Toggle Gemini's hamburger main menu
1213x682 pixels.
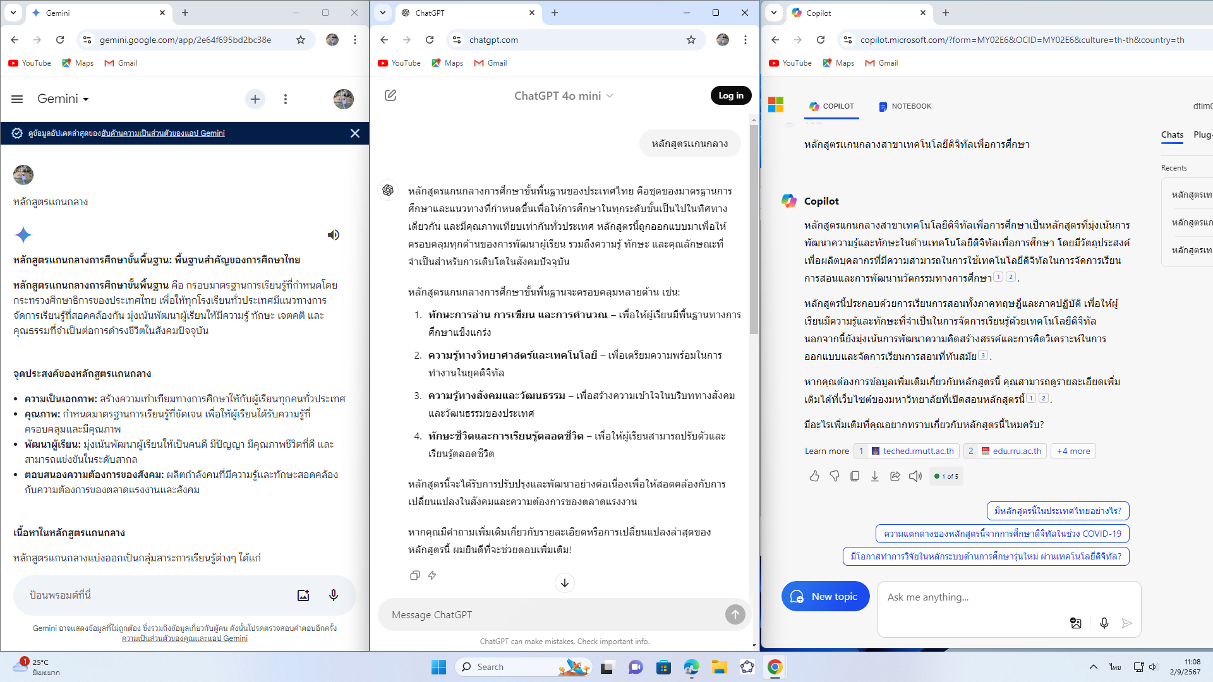click(17, 99)
